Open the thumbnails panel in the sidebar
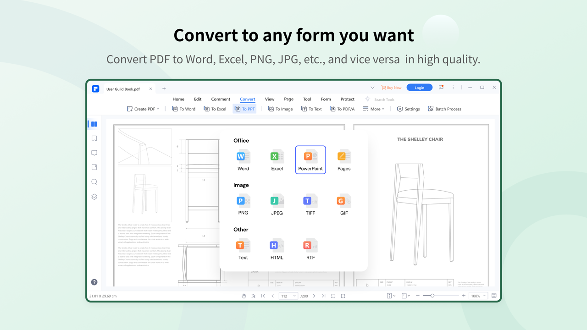 tap(94, 124)
